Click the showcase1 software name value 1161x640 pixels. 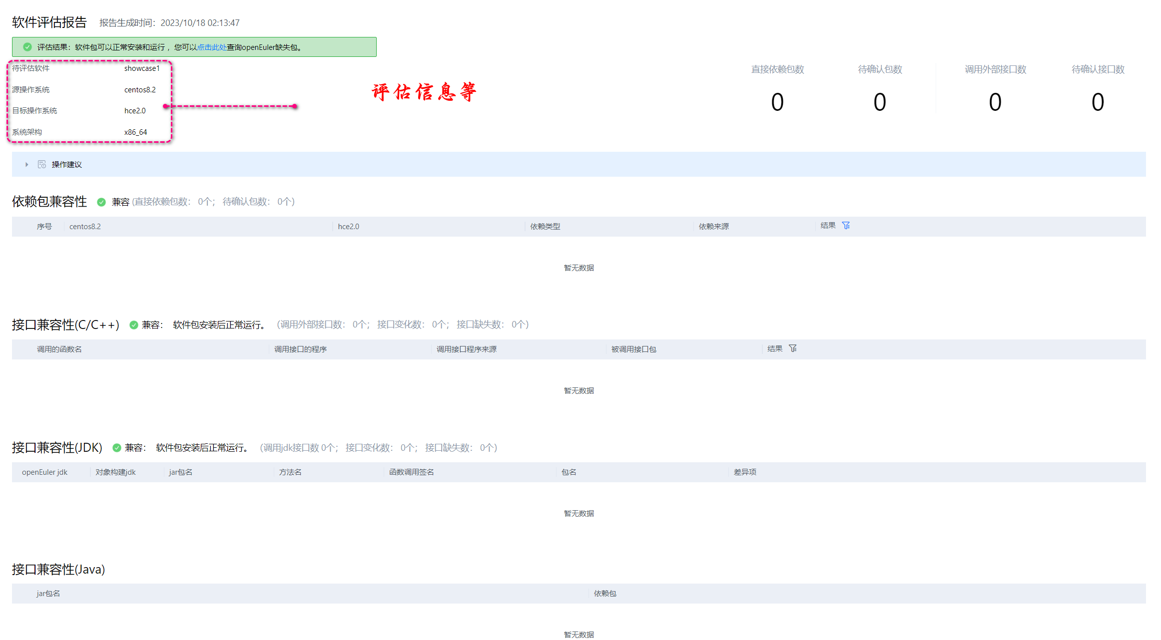click(142, 68)
